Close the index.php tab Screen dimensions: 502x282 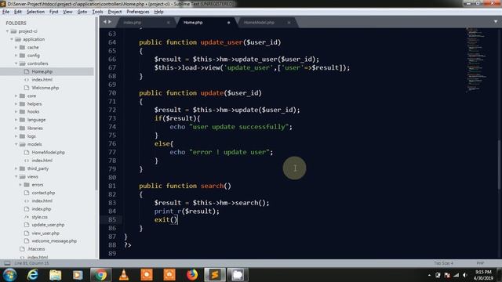point(169,23)
